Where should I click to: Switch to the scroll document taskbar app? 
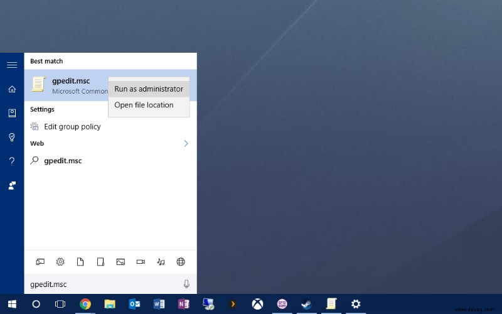pos(331,304)
